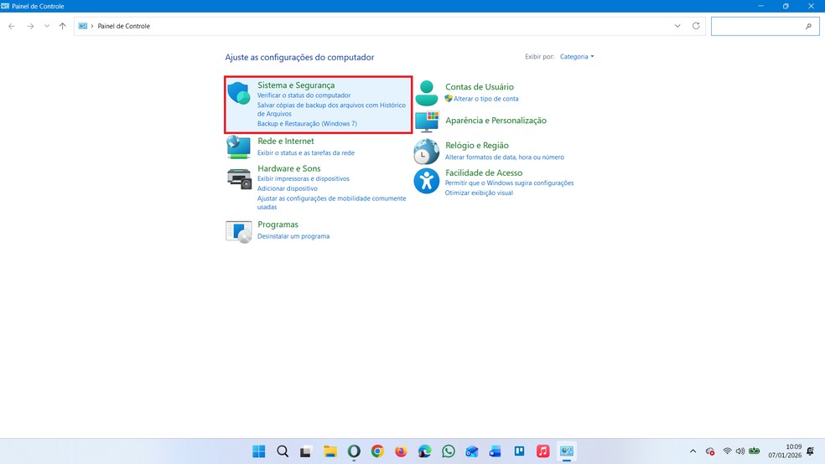The image size is (825, 464).
Task: Open Contas de Usuário category
Action: click(x=480, y=87)
